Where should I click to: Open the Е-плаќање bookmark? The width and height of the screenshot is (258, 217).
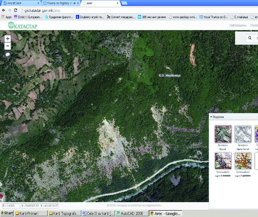(239, 17)
